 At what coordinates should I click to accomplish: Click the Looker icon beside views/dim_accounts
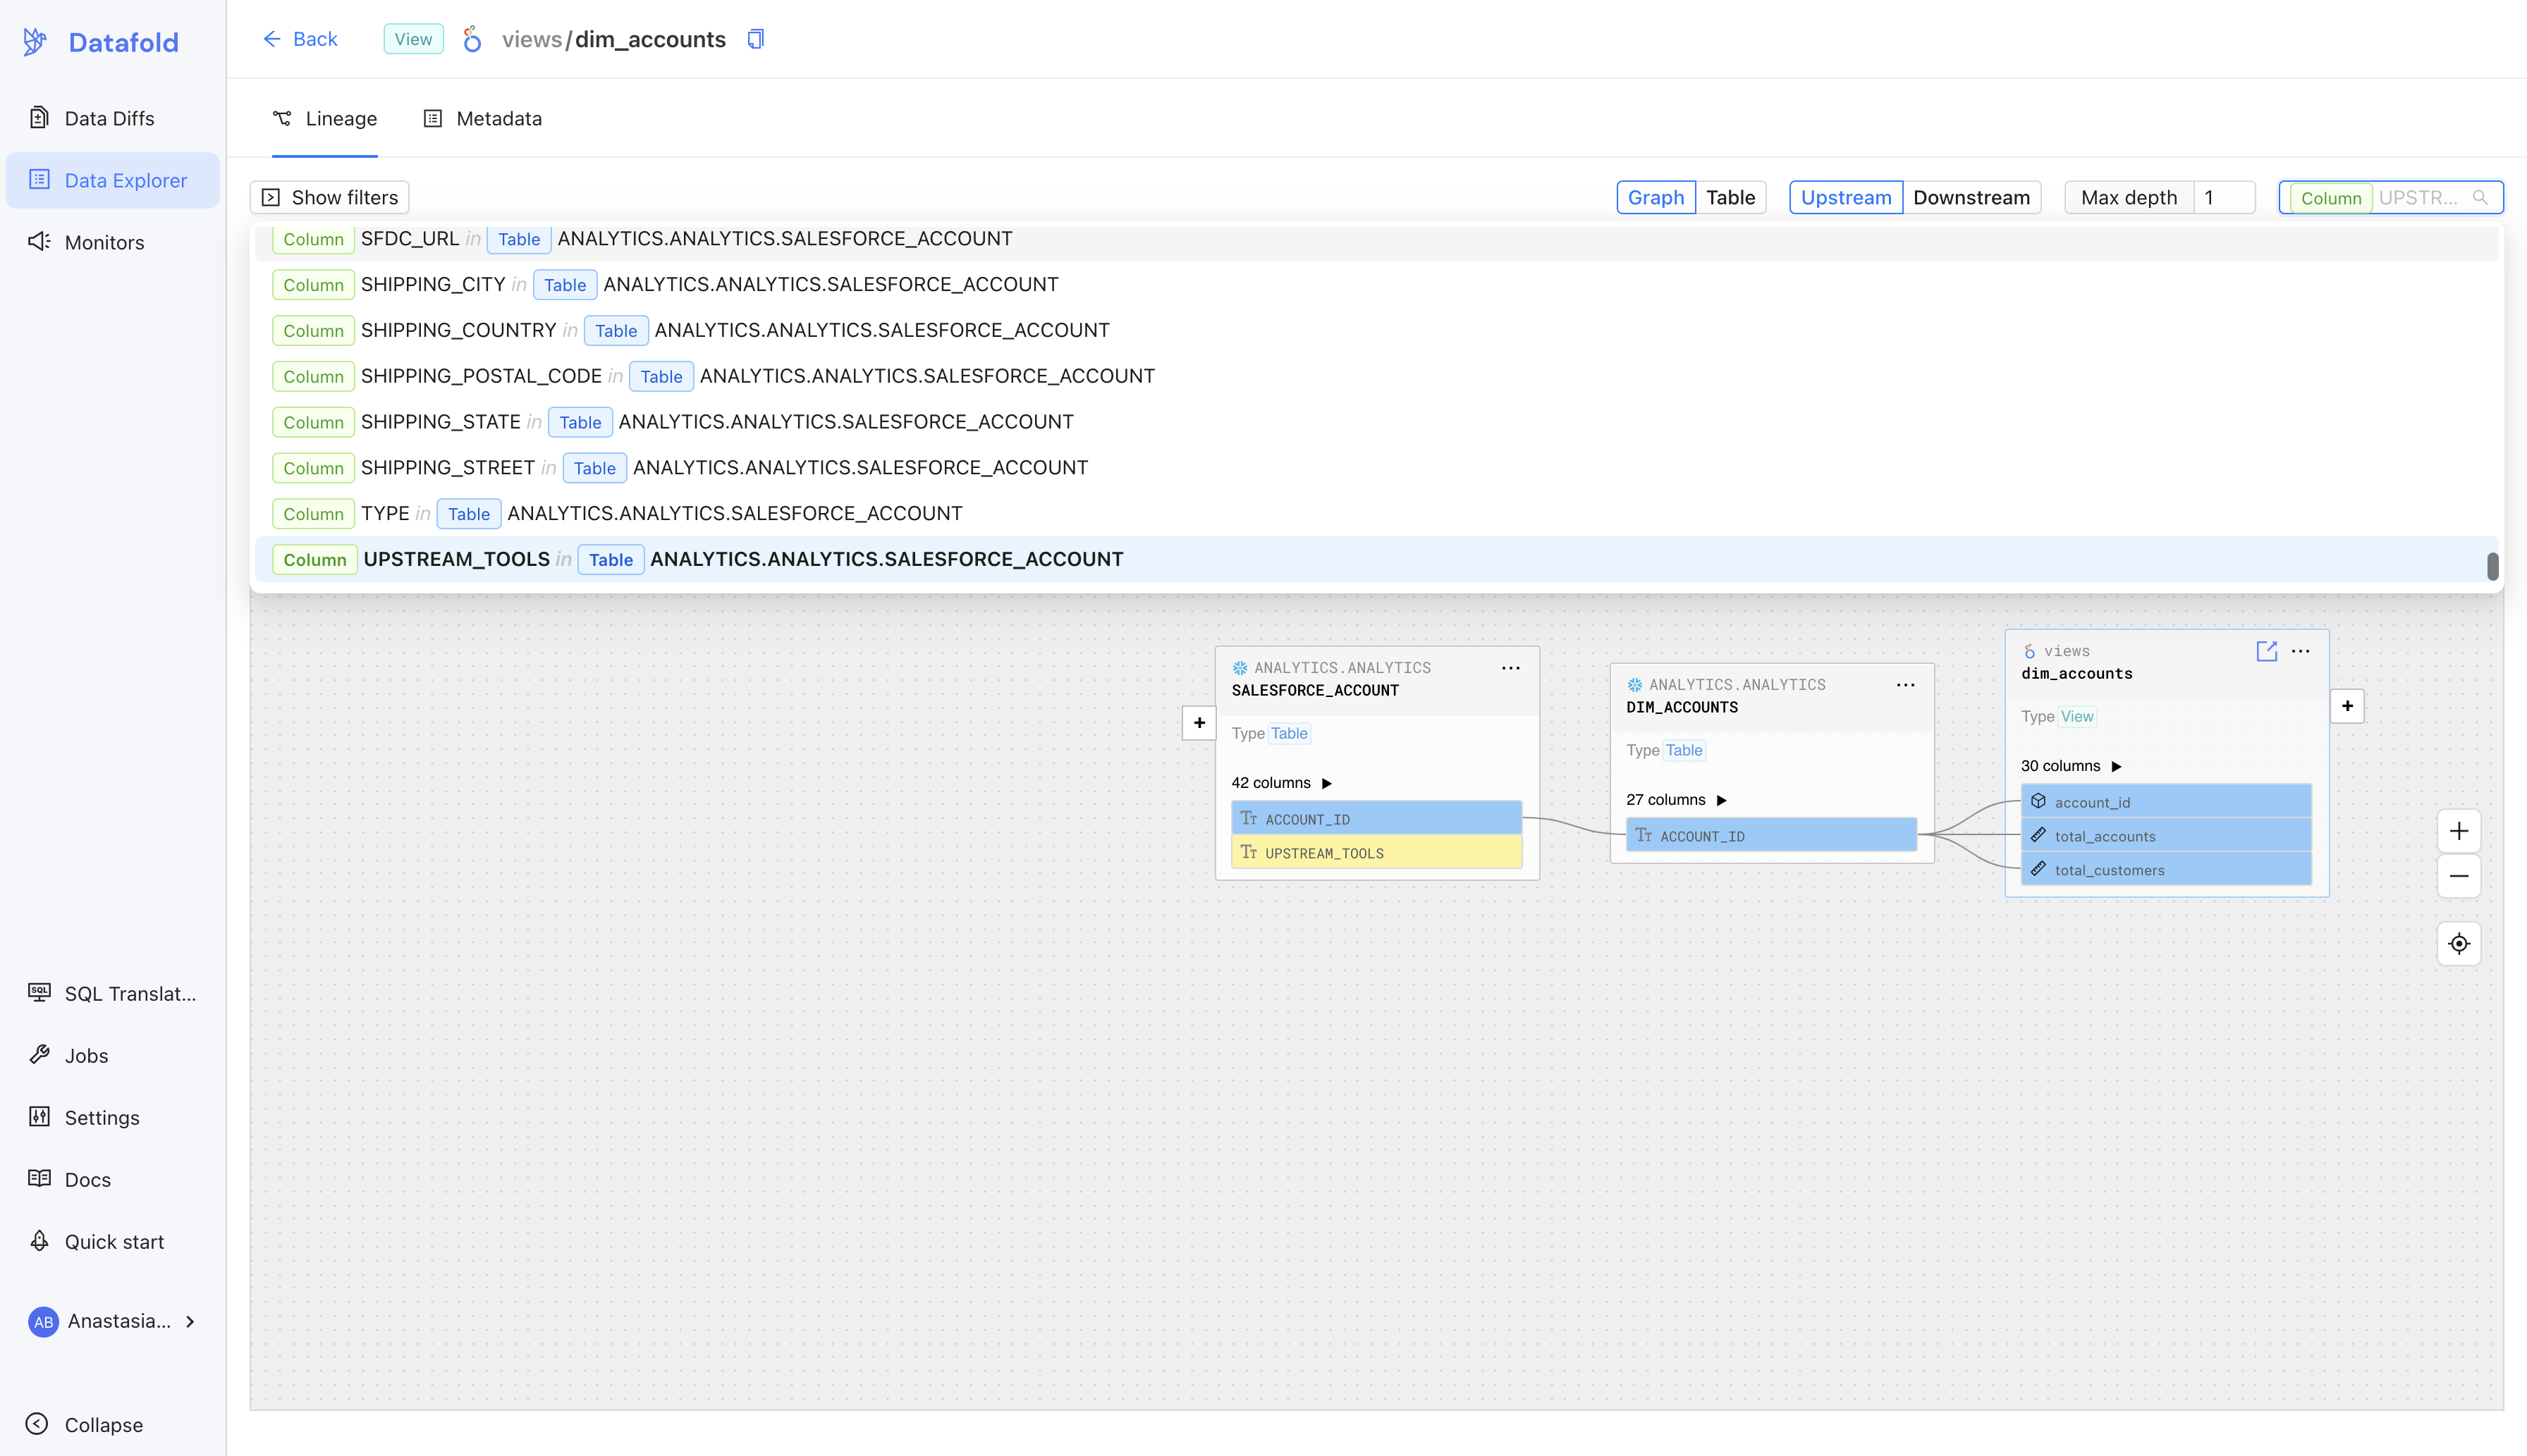(472, 39)
